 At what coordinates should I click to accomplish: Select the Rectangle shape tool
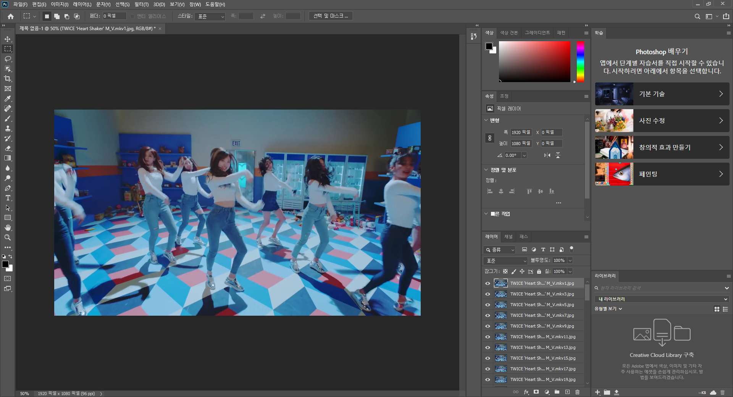point(8,218)
